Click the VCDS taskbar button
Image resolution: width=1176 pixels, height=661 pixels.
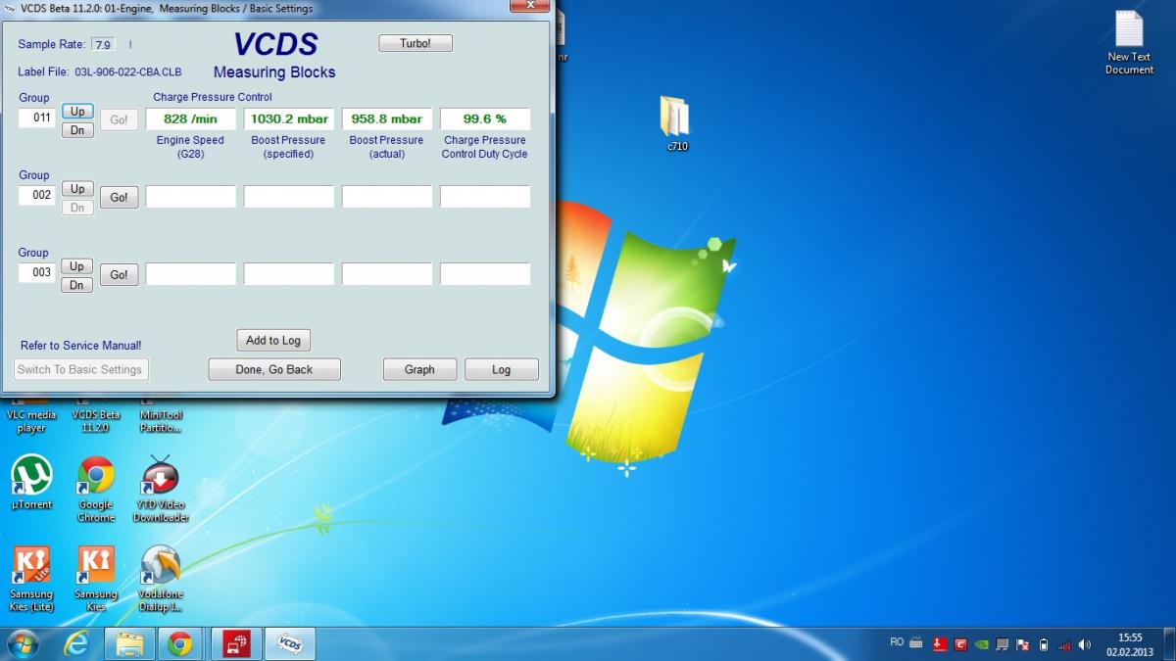[x=289, y=643]
